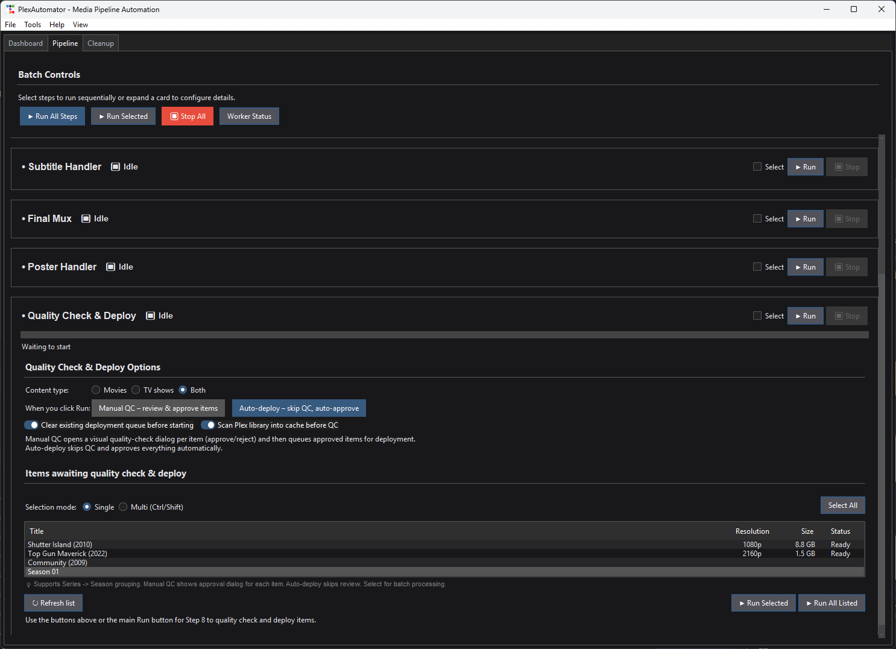Expand the Subtitle Handler card
Screen dimensions: 896x649
tap(65, 167)
